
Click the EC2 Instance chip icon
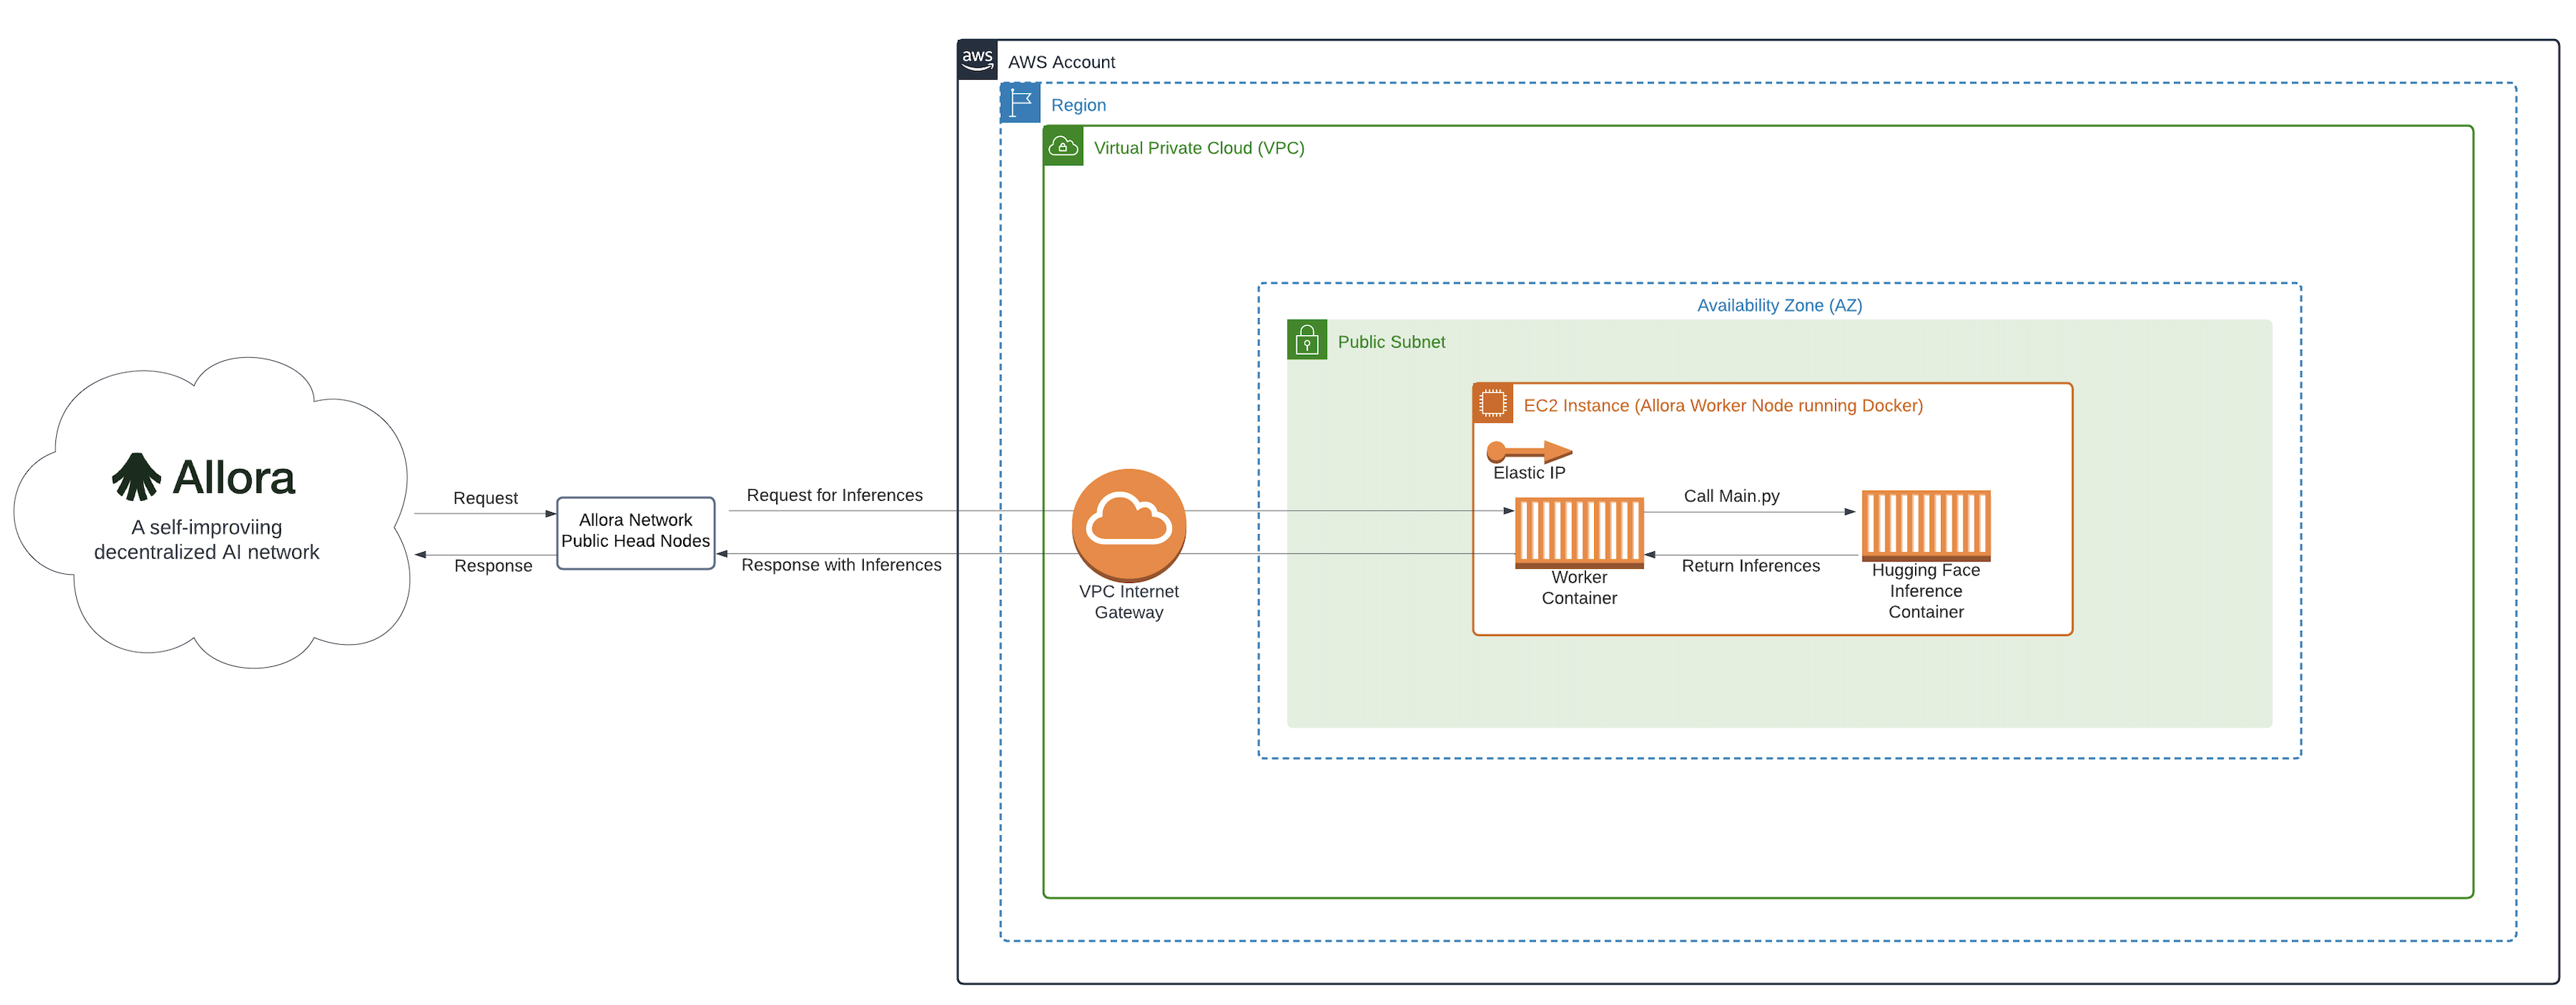pyautogui.click(x=1492, y=403)
